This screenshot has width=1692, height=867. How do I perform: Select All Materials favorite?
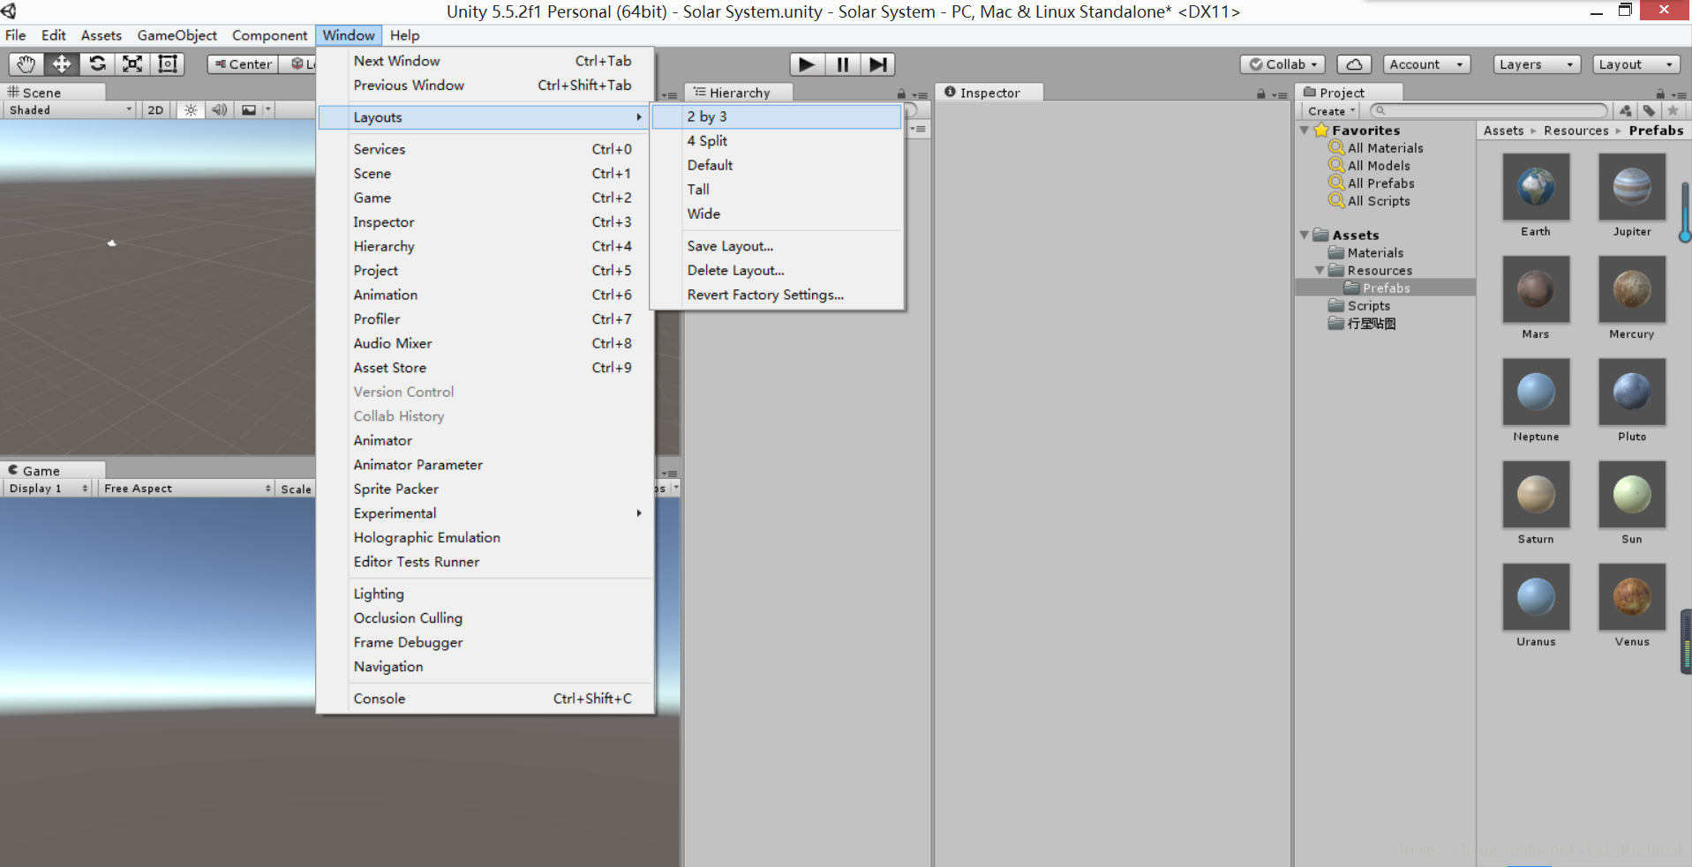click(1385, 148)
